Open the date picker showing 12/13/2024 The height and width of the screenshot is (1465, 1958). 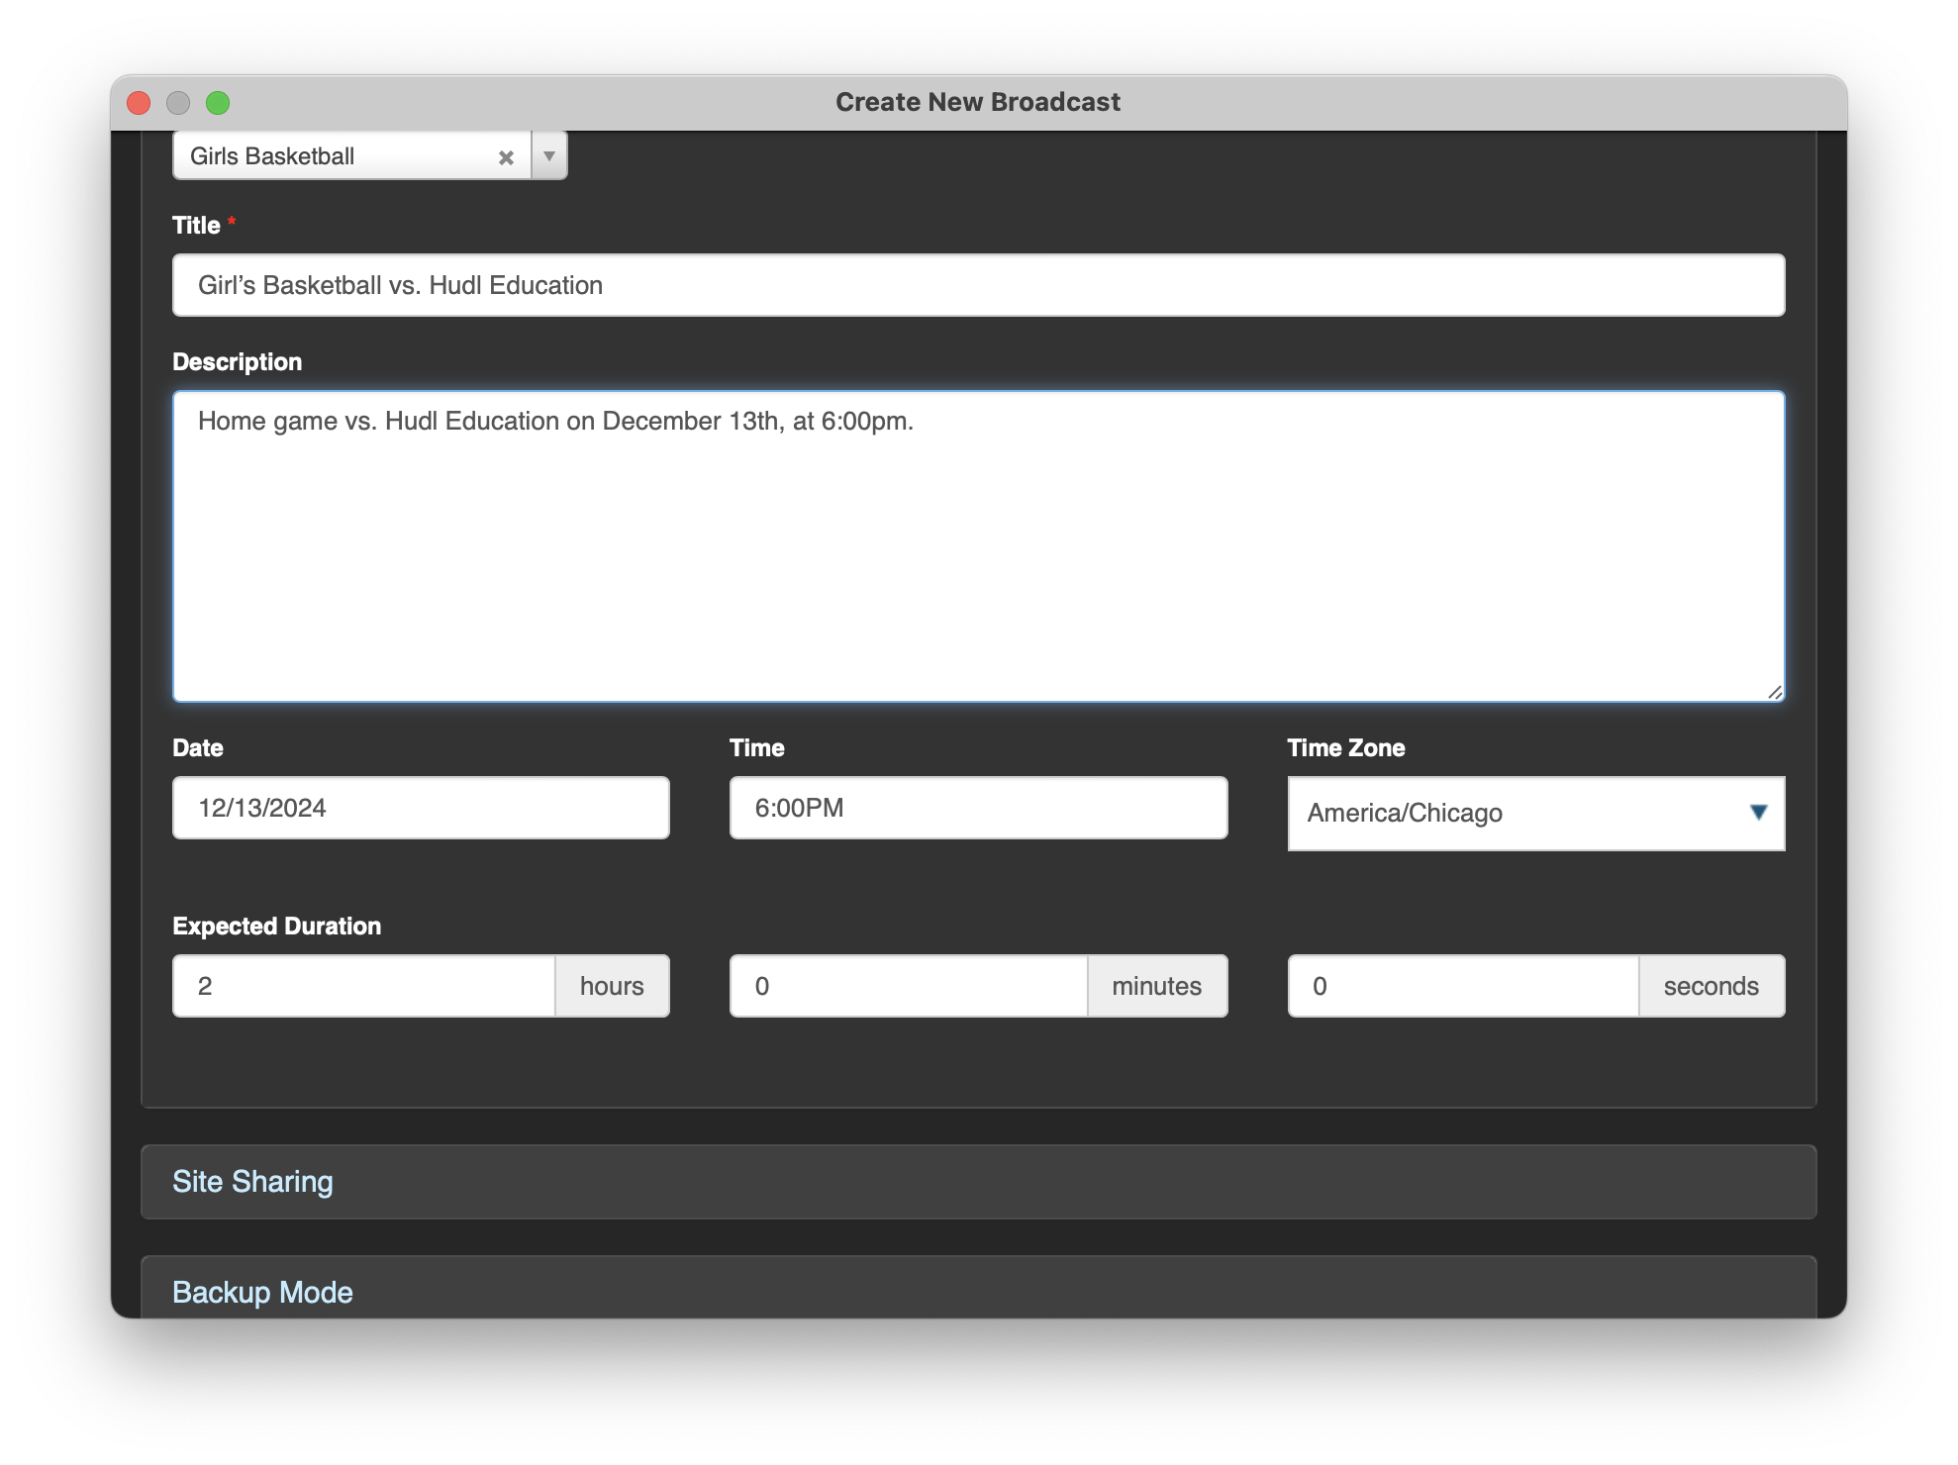coord(421,808)
